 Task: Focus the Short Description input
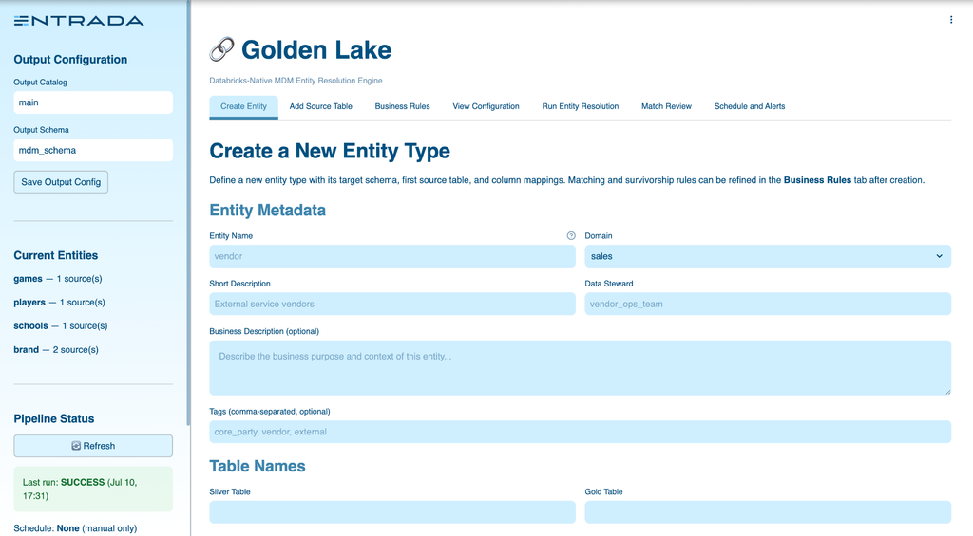pyautogui.click(x=392, y=304)
